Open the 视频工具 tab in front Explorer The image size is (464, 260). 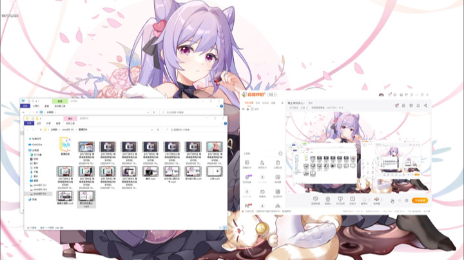click(x=70, y=123)
